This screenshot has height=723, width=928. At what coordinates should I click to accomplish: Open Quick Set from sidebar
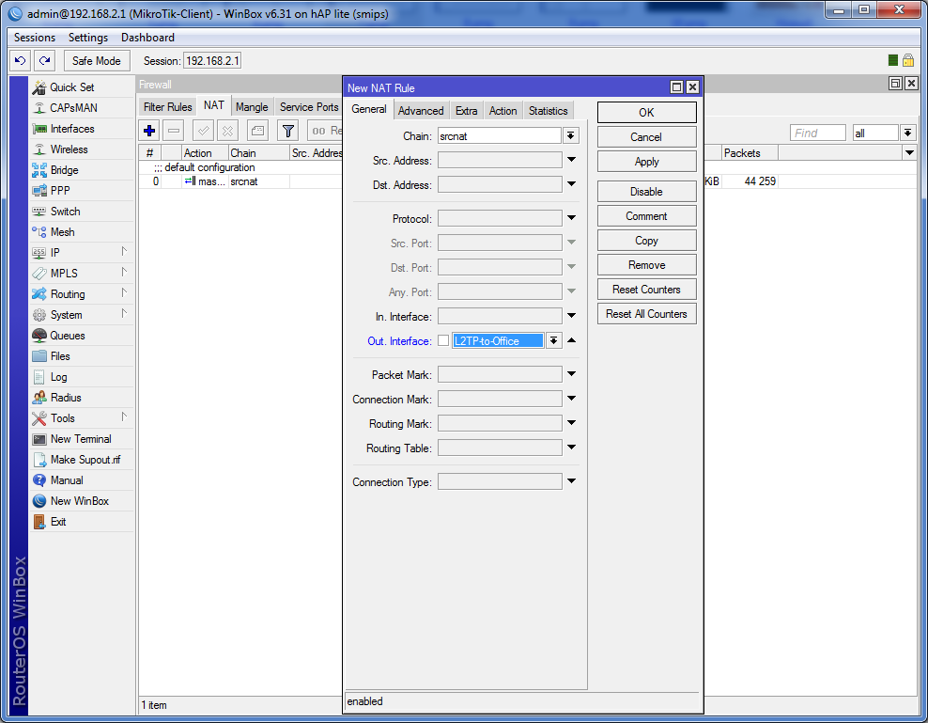[x=71, y=87]
